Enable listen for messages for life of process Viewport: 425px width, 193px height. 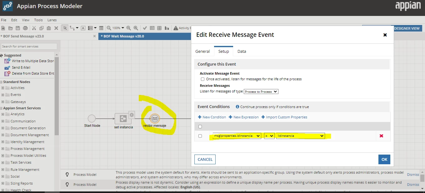click(x=203, y=79)
